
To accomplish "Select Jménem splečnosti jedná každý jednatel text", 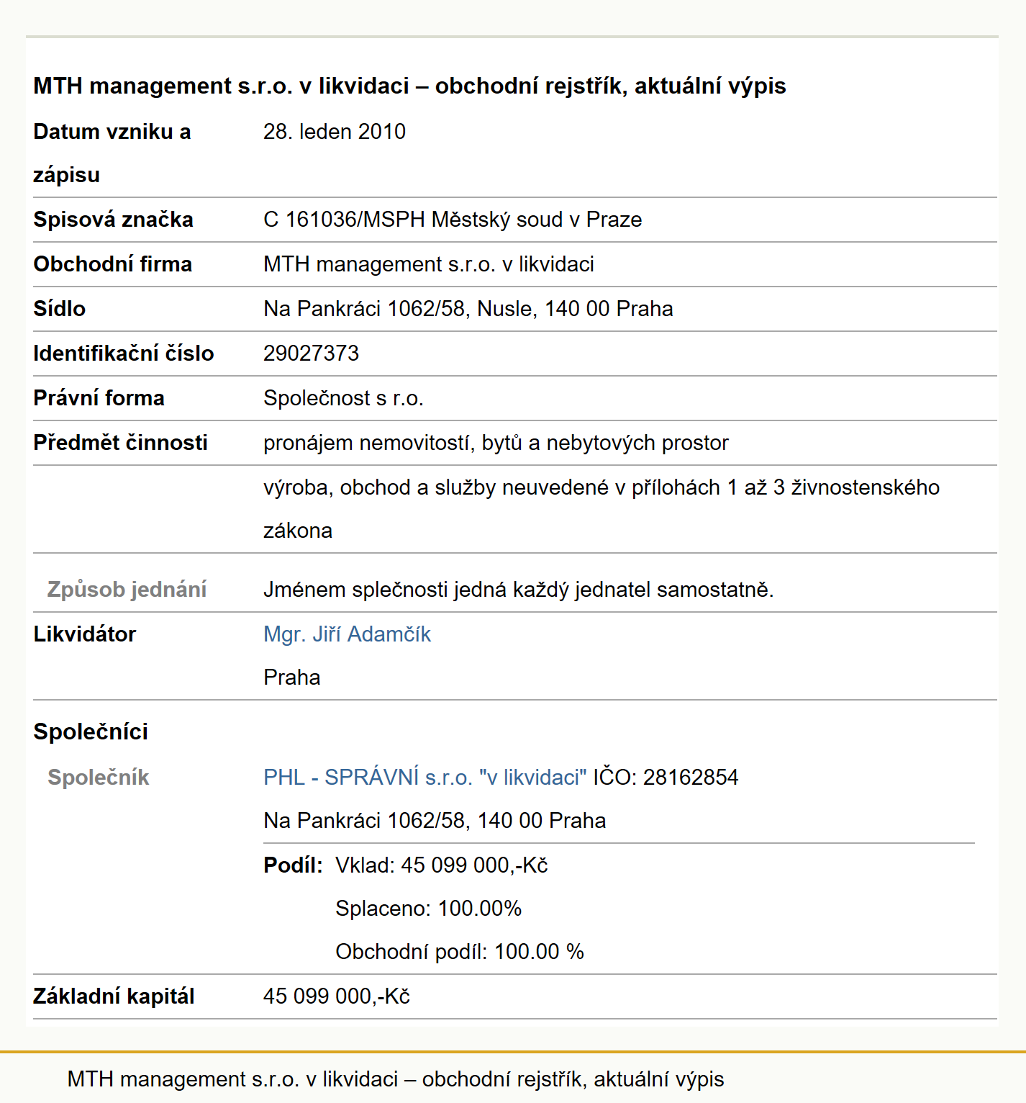I will (x=519, y=590).
